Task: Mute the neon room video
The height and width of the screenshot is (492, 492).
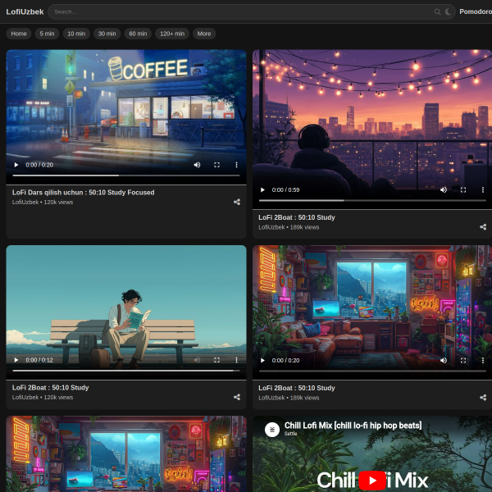Action: 444,360
